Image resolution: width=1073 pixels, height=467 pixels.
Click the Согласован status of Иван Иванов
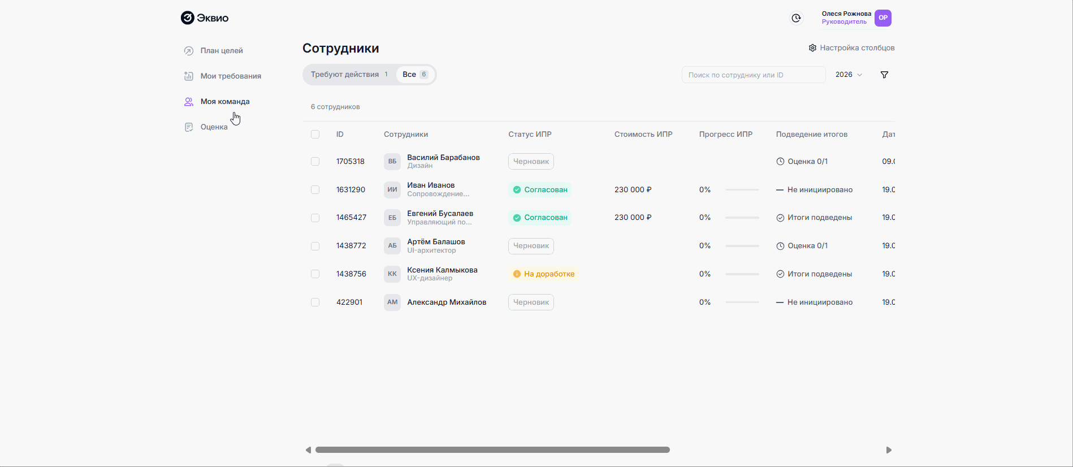click(540, 190)
